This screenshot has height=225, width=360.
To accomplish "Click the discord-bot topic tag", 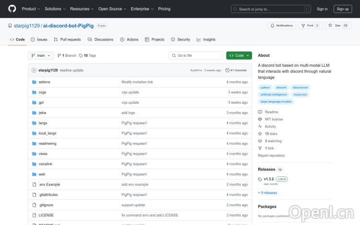I will (300, 87).
